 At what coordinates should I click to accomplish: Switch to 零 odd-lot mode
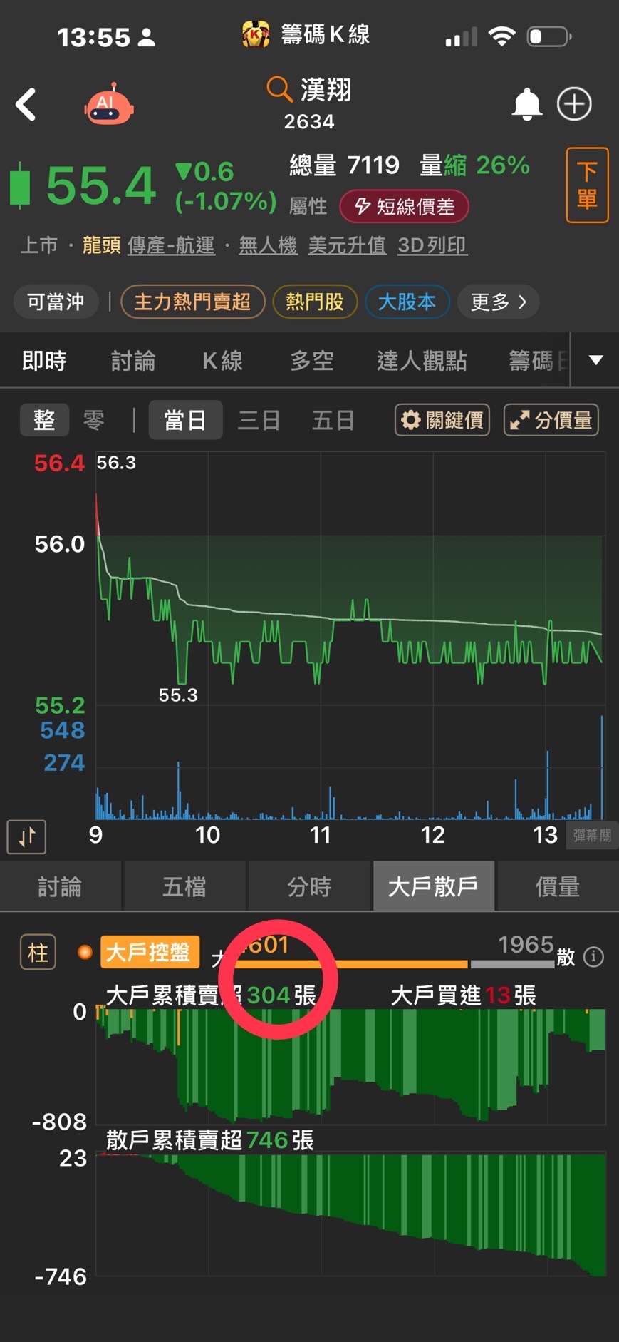(x=94, y=420)
